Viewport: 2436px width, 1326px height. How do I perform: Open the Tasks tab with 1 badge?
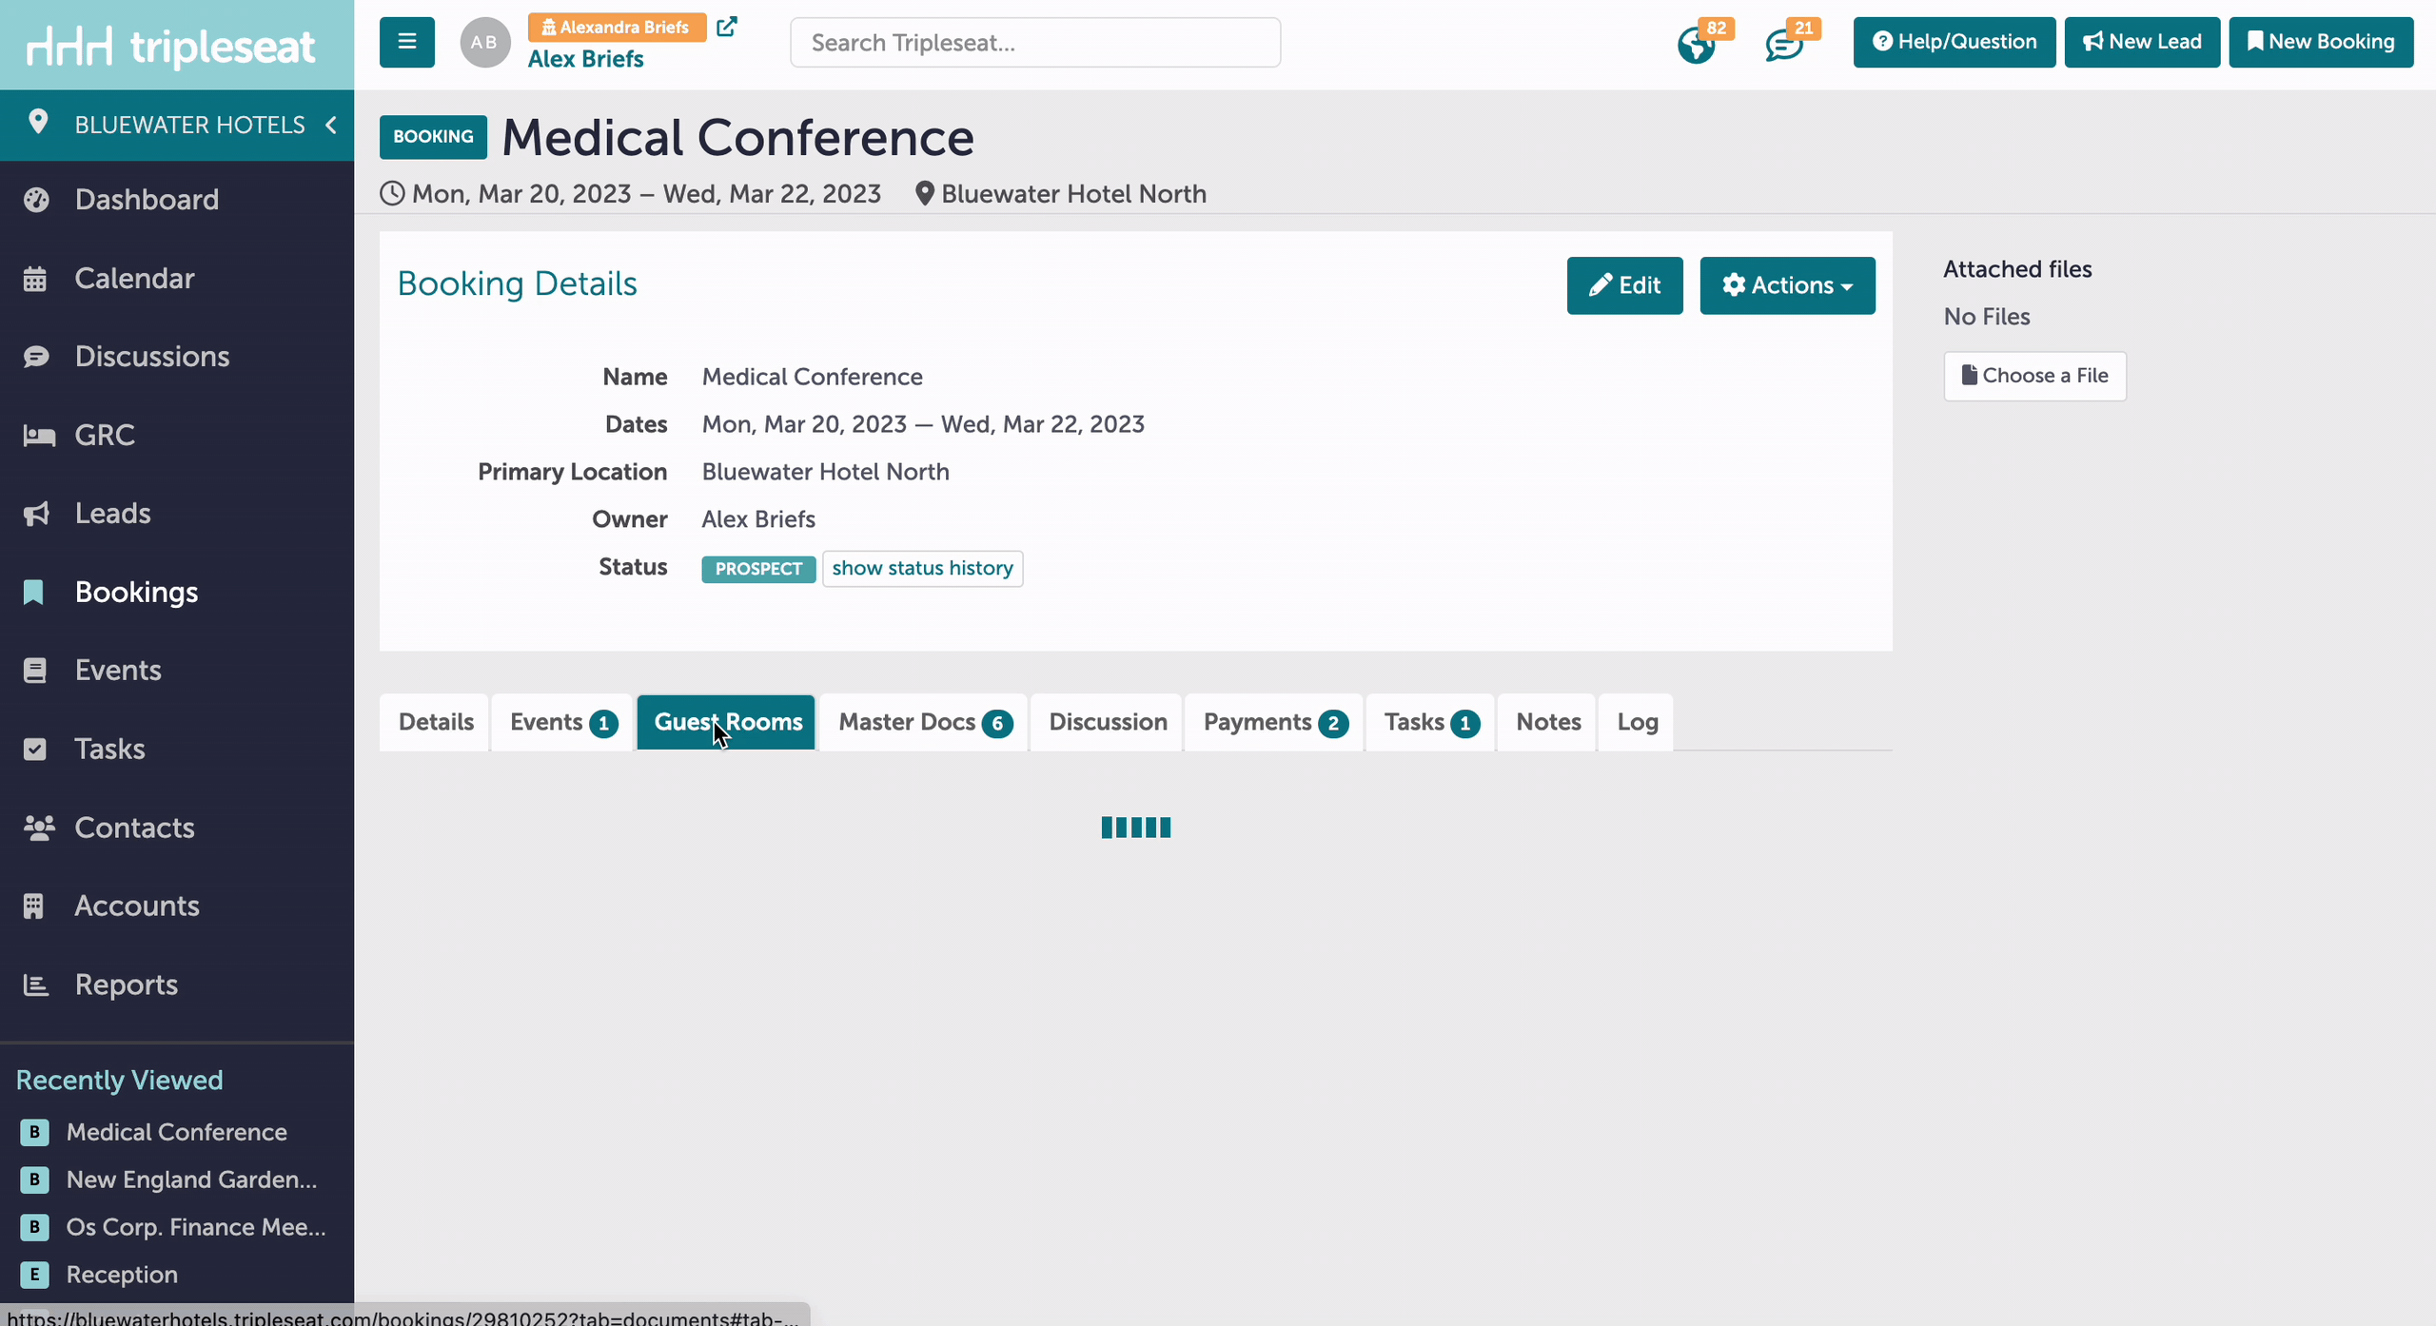pyautogui.click(x=1430, y=722)
